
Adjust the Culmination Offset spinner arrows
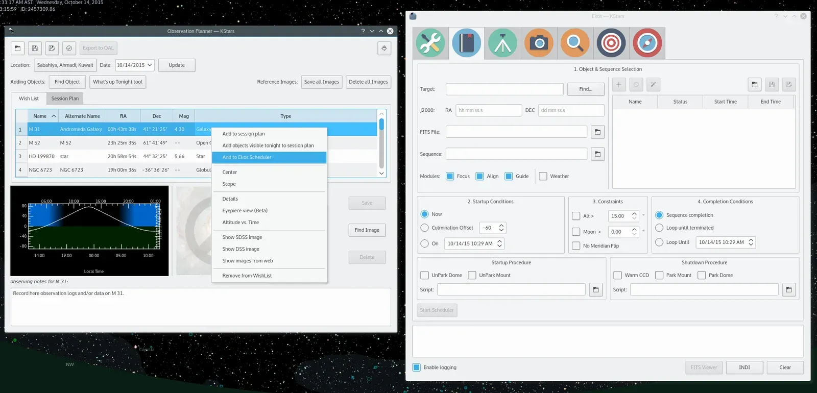501,228
